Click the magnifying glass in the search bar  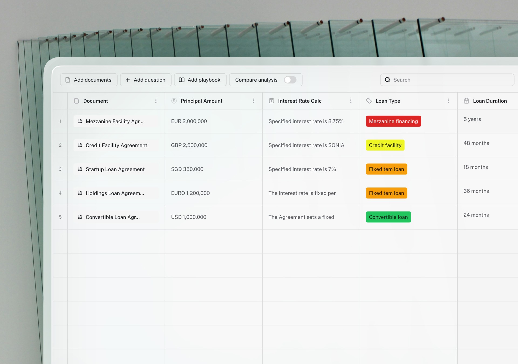[388, 80]
